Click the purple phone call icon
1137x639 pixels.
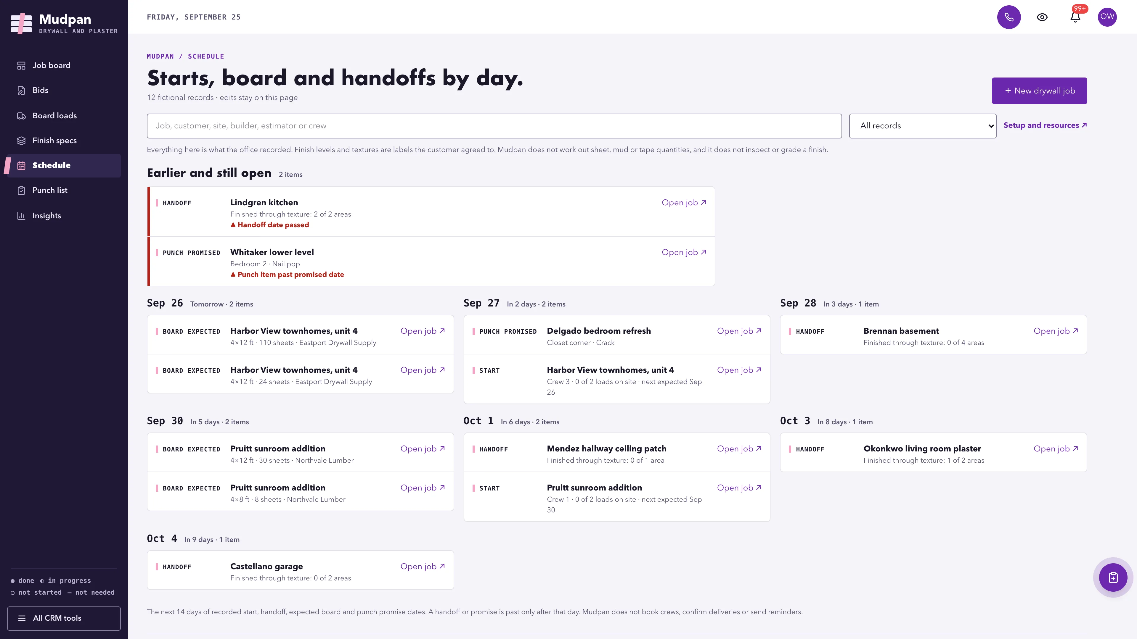(1008, 17)
